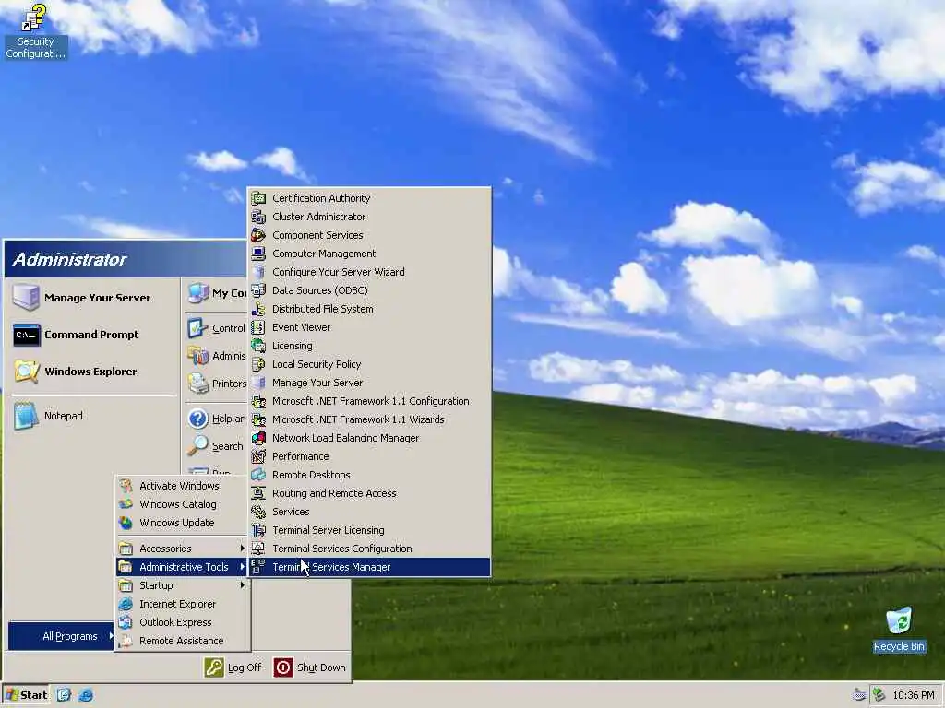Click the Cluster Administrator icon
Image resolution: width=945 pixels, height=708 pixels.
coord(258,217)
